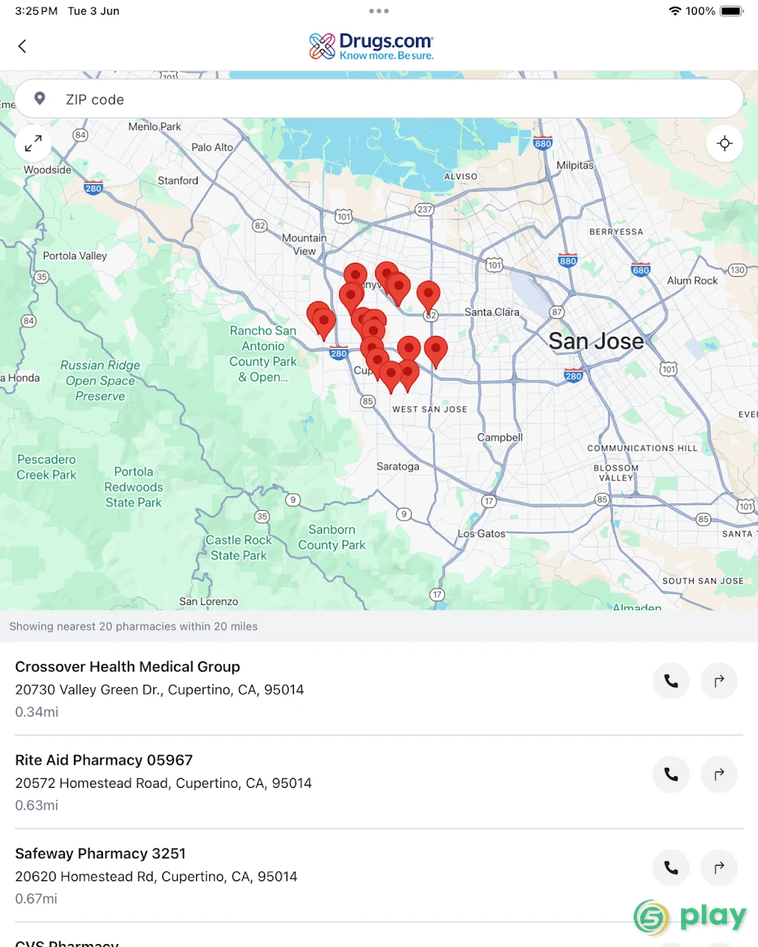
Task: Tap the San Jose map label
Action: click(x=597, y=341)
